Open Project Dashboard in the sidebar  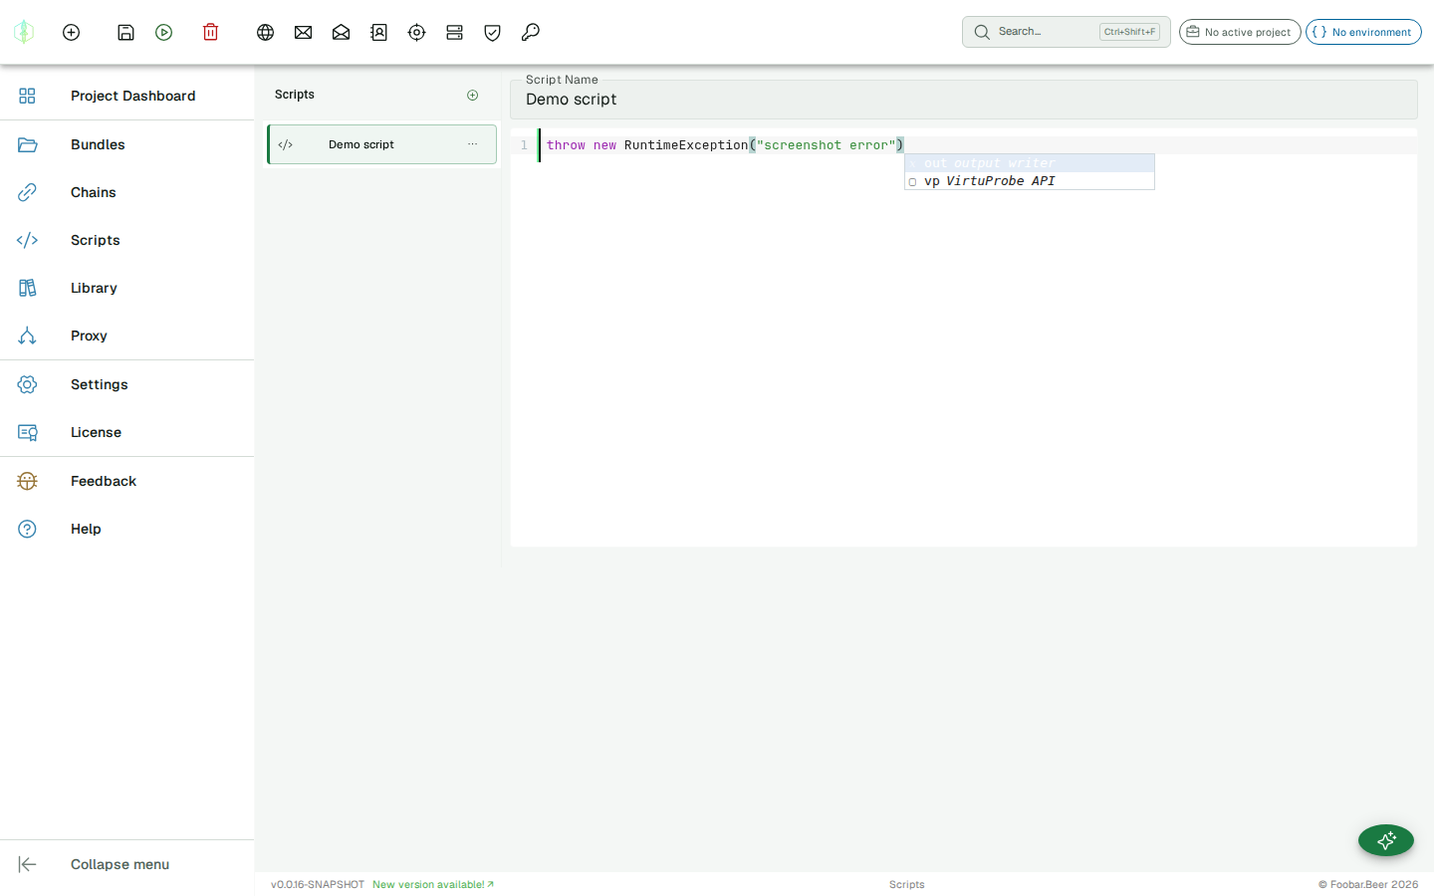(x=126, y=96)
